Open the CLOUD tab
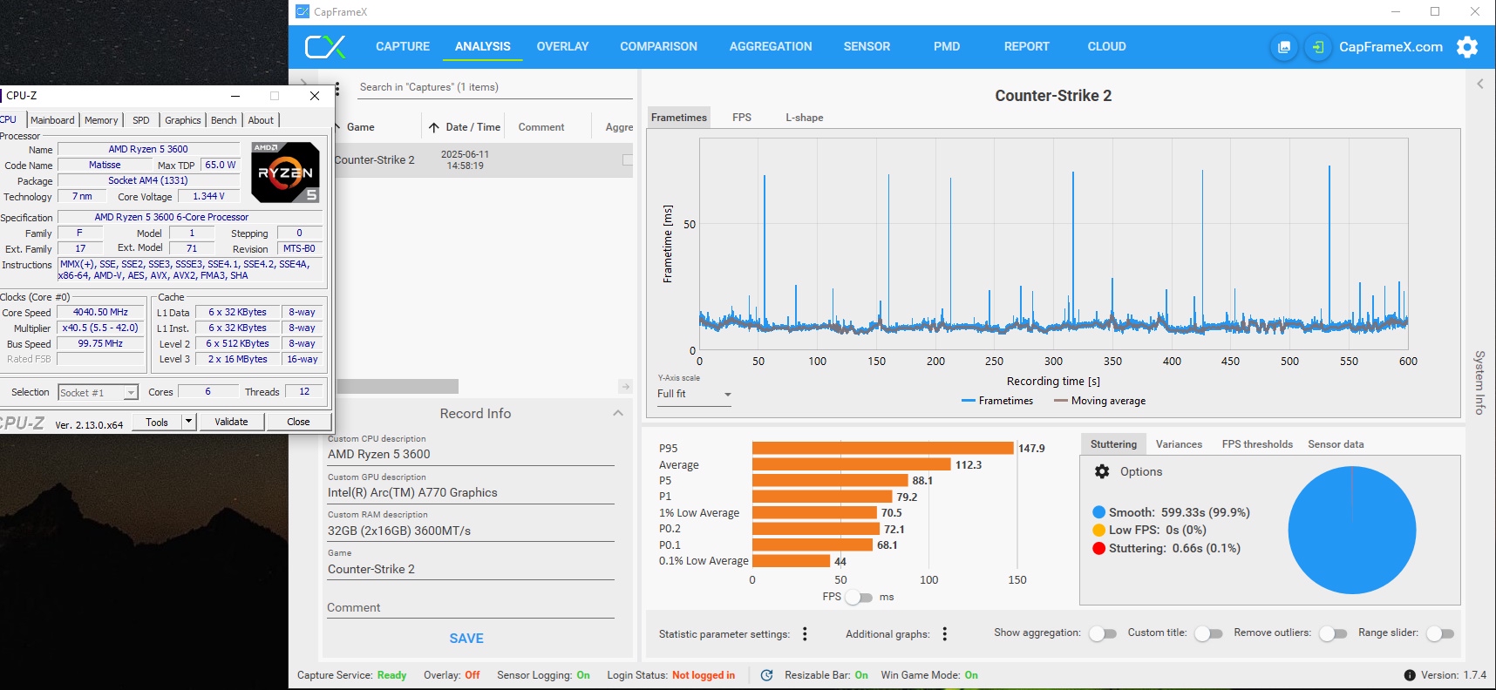Screen dimensions: 1496x690 1106,47
